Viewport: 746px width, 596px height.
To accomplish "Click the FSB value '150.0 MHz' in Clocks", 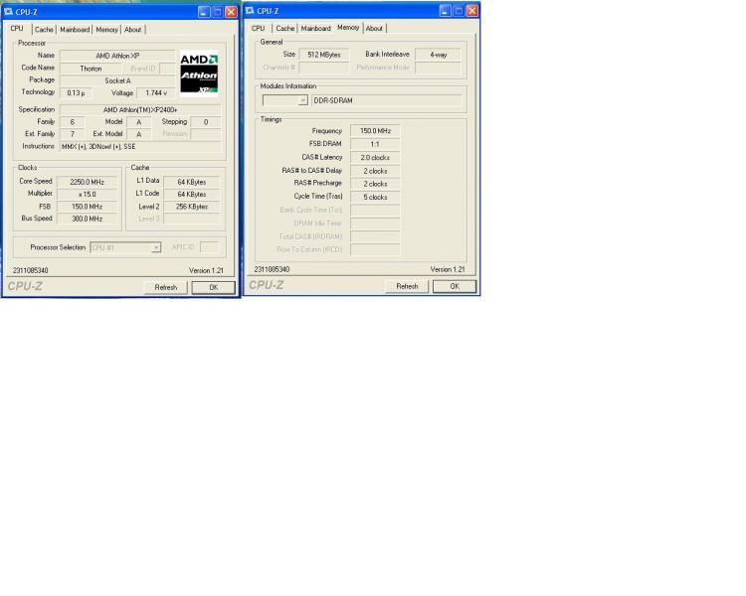I will tap(87, 207).
